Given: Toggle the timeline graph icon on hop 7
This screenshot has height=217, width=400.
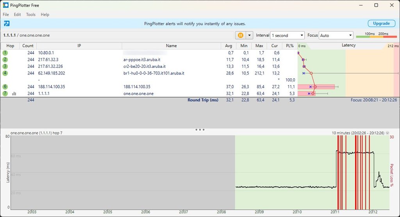Looking at the screenshot, I should point(14,94).
